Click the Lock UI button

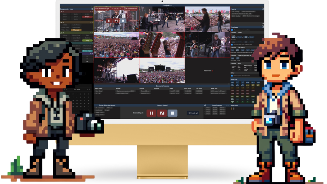193,113
